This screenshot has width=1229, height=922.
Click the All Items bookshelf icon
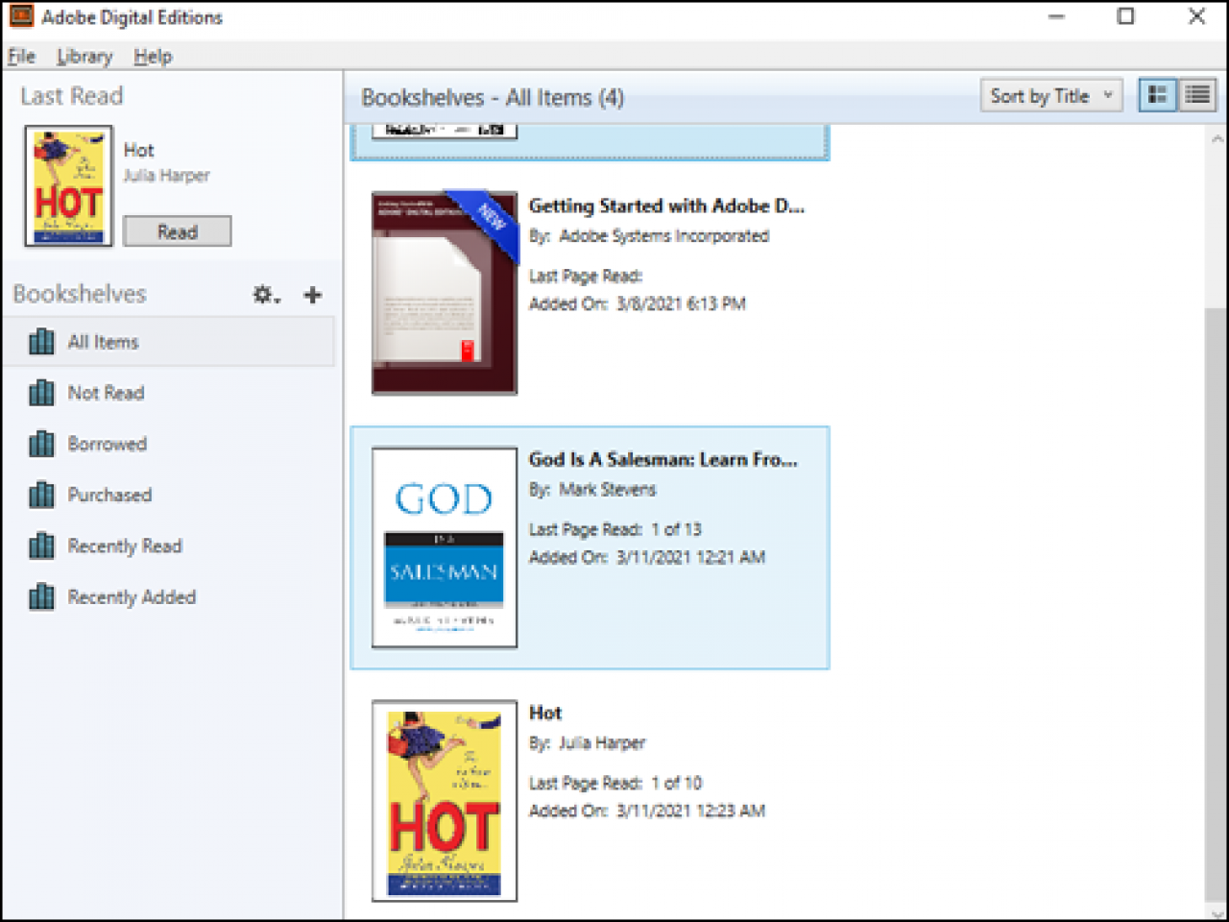pos(41,342)
